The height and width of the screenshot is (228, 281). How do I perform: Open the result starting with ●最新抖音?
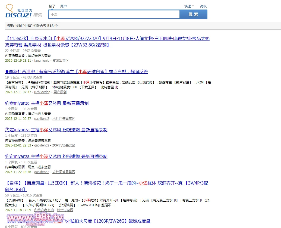(77, 72)
